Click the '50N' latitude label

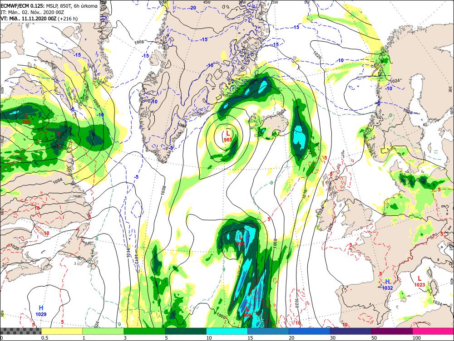[x=2, y=211]
